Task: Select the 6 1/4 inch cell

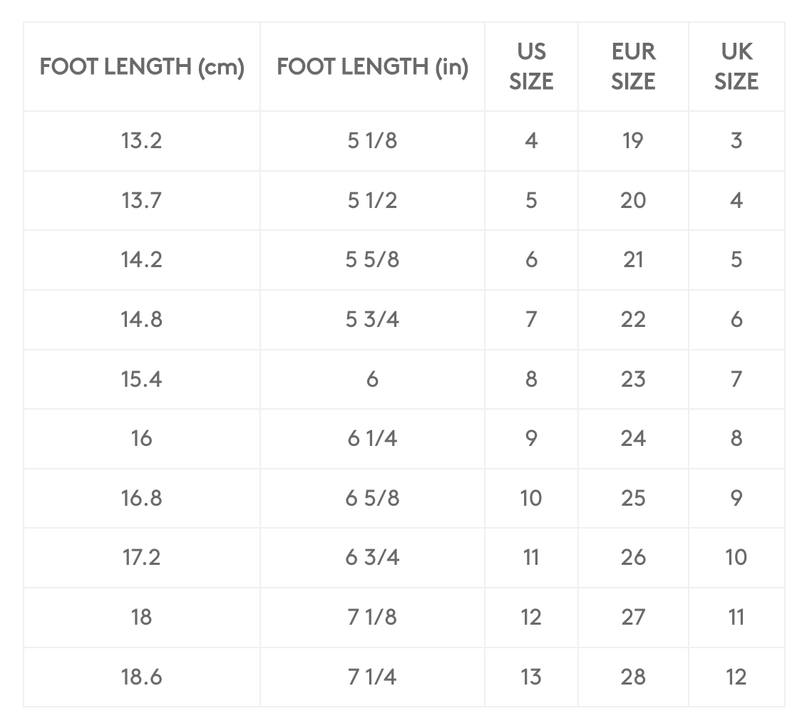Action: coord(372,439)
